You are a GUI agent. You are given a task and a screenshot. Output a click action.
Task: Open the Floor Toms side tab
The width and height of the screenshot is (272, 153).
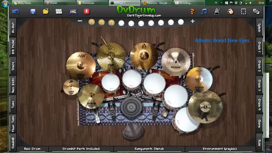tap(13, 124)
